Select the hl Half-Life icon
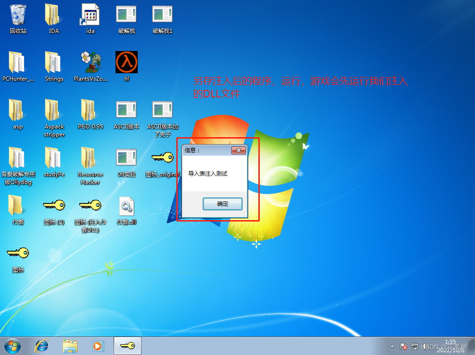The height and width of the screenshot is (355, 475). coord(127,62)
